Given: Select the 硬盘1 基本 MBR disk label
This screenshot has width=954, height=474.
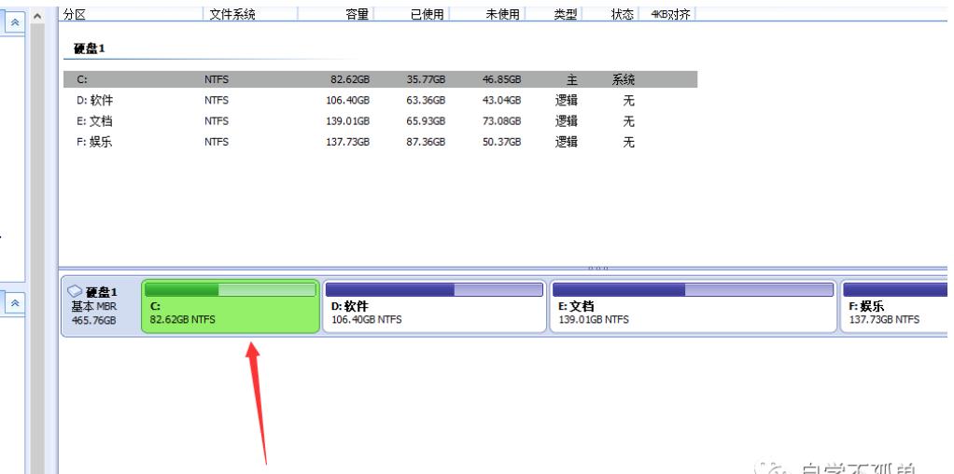Looking at the screenshot, I should [102, 306].
